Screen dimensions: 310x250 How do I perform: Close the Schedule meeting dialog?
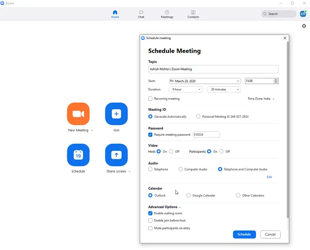coord(285,38)
